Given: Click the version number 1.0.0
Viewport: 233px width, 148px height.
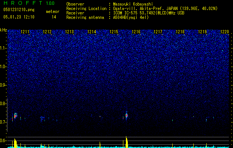Looking at the screenshot, I should (x=50, y=3).
